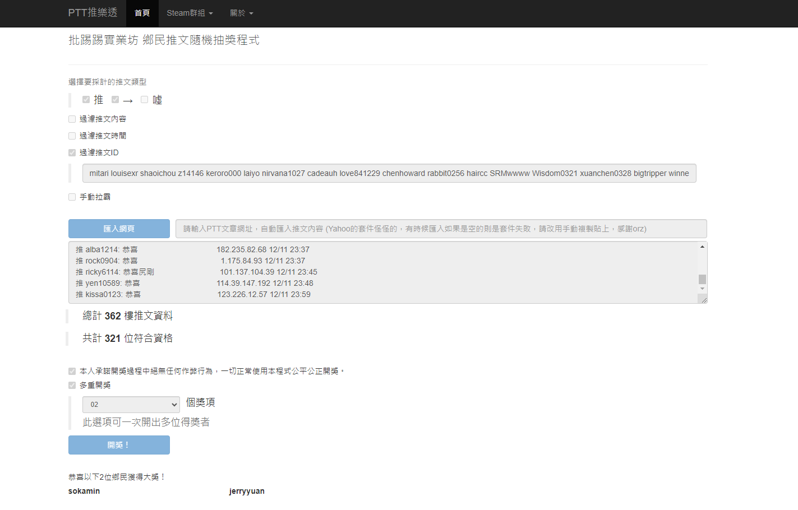Select the yen10589 comment line
This screenshot has height=510, width=798.
(195, 283)
